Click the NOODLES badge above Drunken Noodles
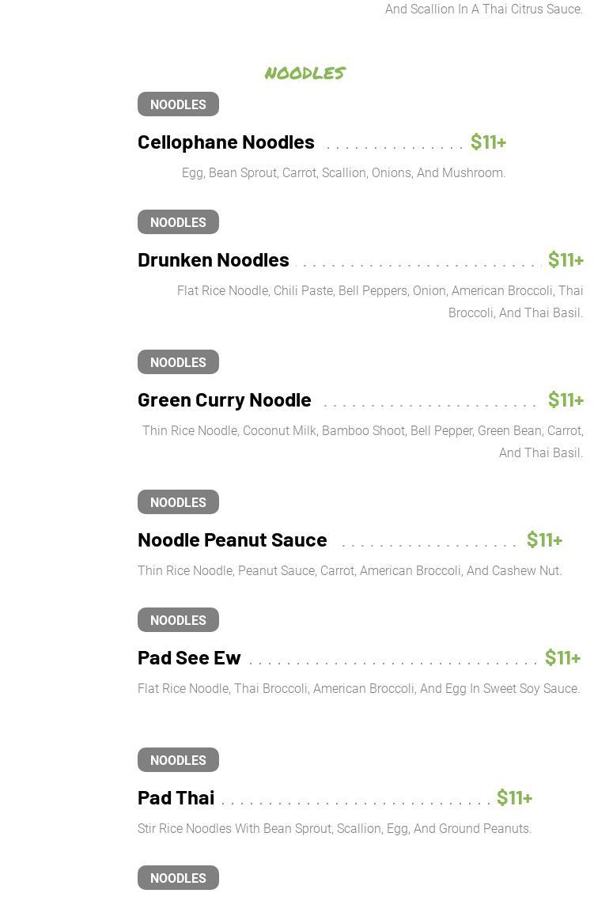The height and width of the screenshot is (897, 609). pos(178,222)
